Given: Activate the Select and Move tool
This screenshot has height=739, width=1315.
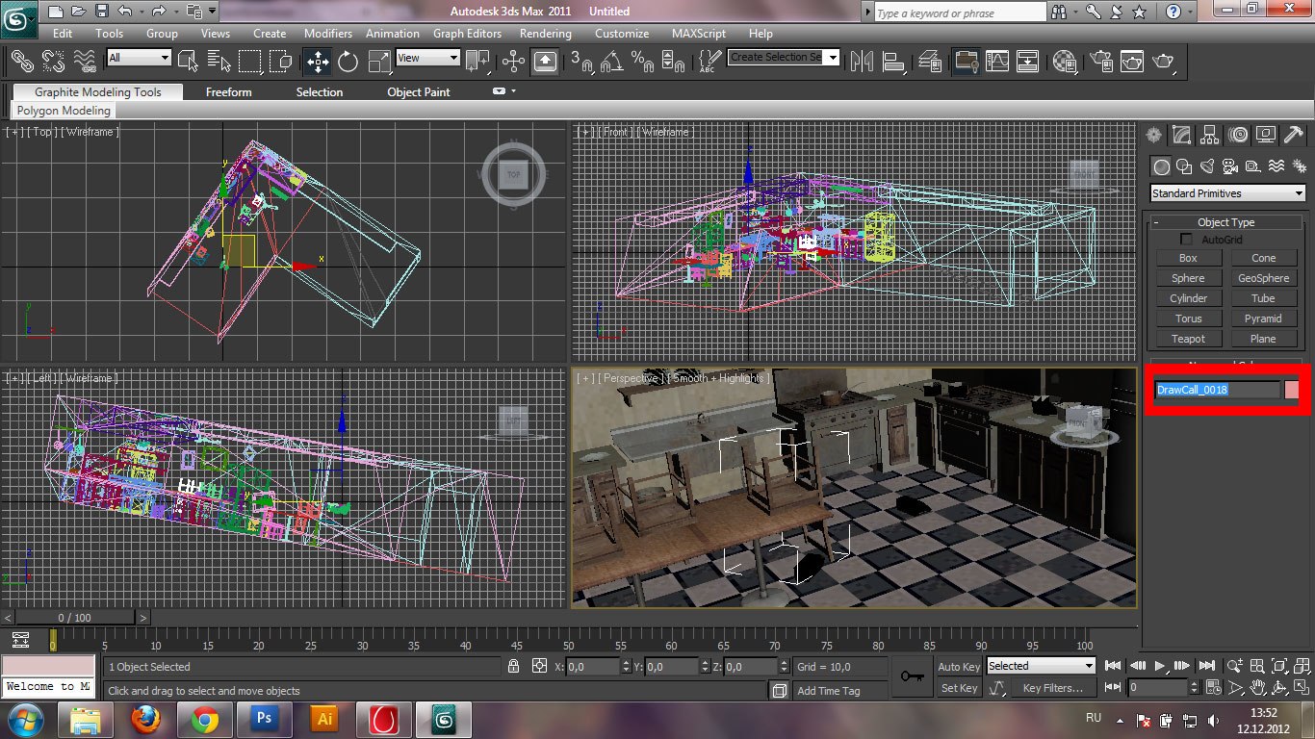Looking at the screenshot, I should tap(317, 62).
